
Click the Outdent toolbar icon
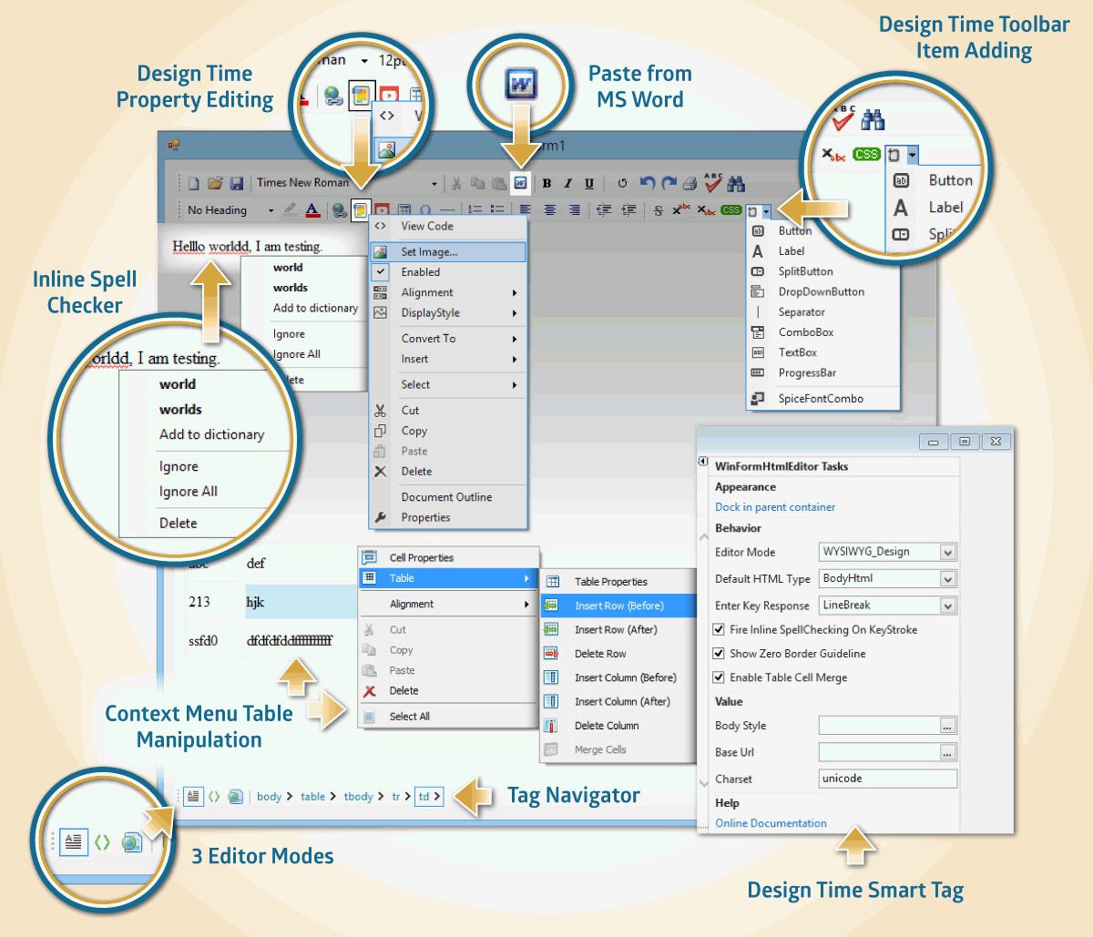[x=604, y=210]
